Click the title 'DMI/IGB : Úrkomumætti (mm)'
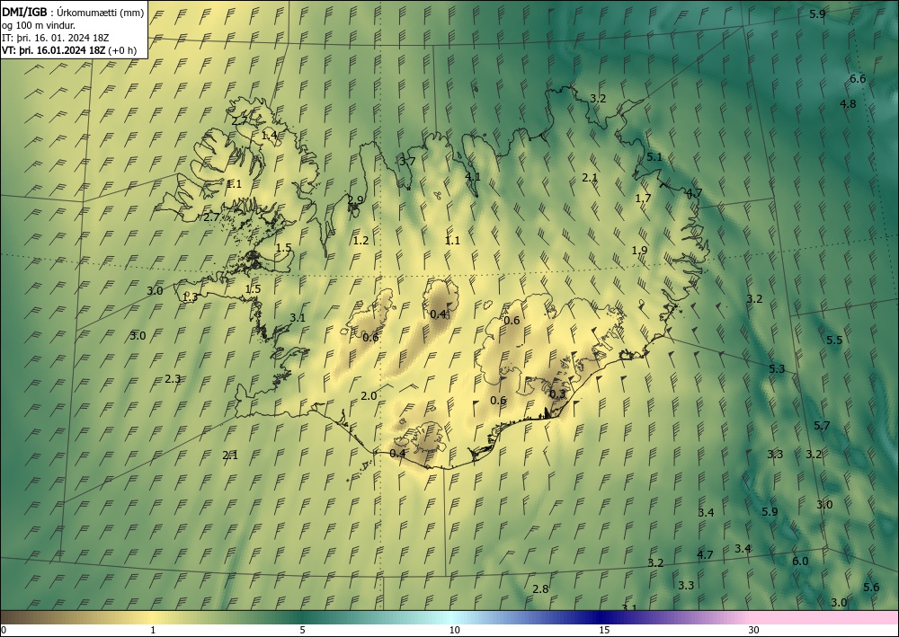This screenshot has height=637, width=899. [73, 13]
